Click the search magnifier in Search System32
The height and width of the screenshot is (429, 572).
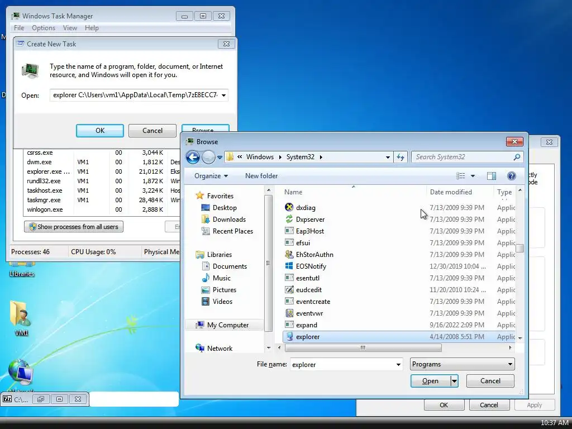coord(517,157)
